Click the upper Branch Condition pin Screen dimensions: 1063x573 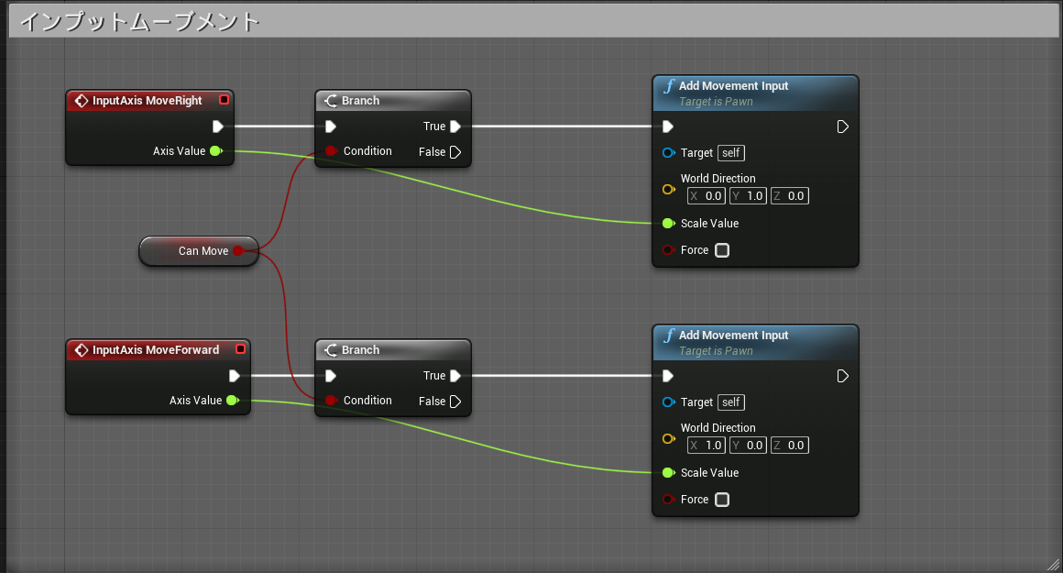tap(331, 150)
